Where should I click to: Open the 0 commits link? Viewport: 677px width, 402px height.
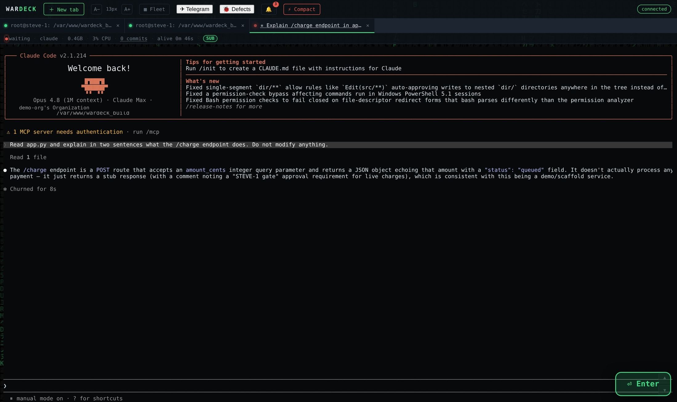click(134, 38)
